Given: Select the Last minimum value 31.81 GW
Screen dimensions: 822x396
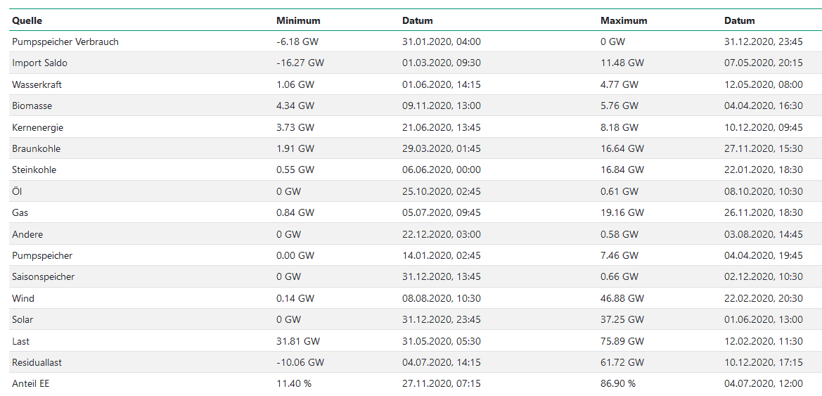Looking at the screenshot, I should point(298,341).
